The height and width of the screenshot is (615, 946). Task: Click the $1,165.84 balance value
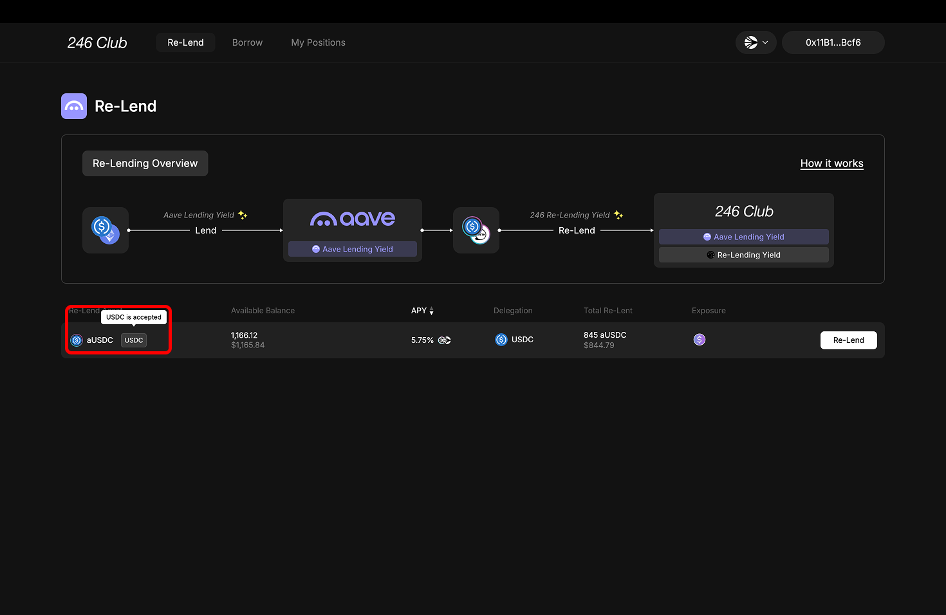click(x=248, y=345)
